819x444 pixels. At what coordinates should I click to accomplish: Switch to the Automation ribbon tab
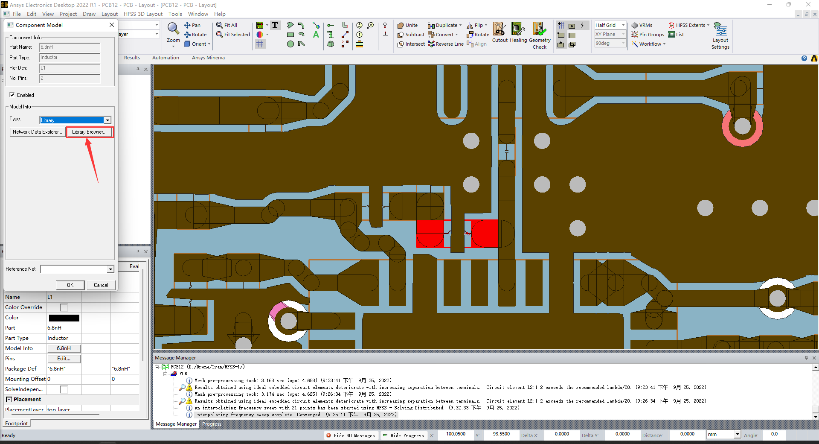[x=166, y=58]
